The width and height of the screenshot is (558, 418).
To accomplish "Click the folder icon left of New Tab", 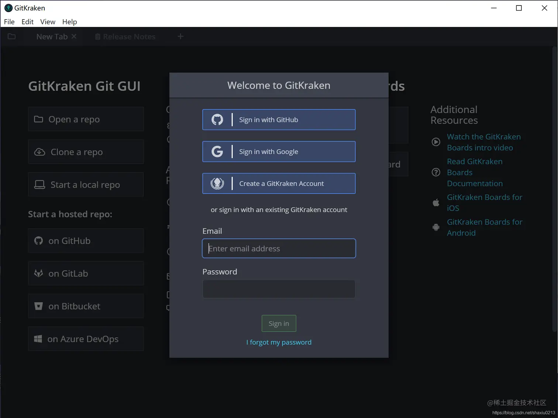I will 11,36.
